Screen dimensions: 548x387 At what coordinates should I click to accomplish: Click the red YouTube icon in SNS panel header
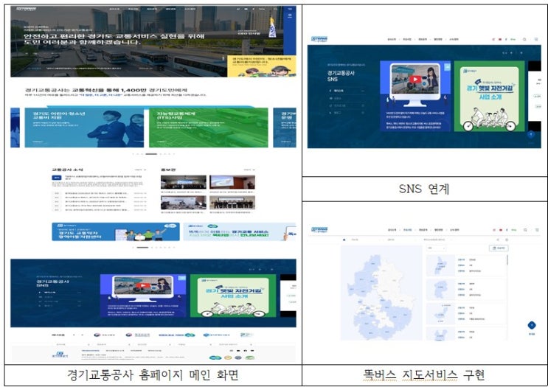tap(500, 40)
